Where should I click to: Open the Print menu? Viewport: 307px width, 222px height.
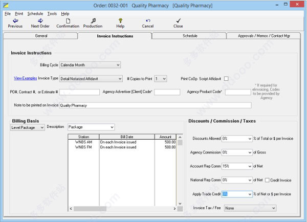coord(19,14)
